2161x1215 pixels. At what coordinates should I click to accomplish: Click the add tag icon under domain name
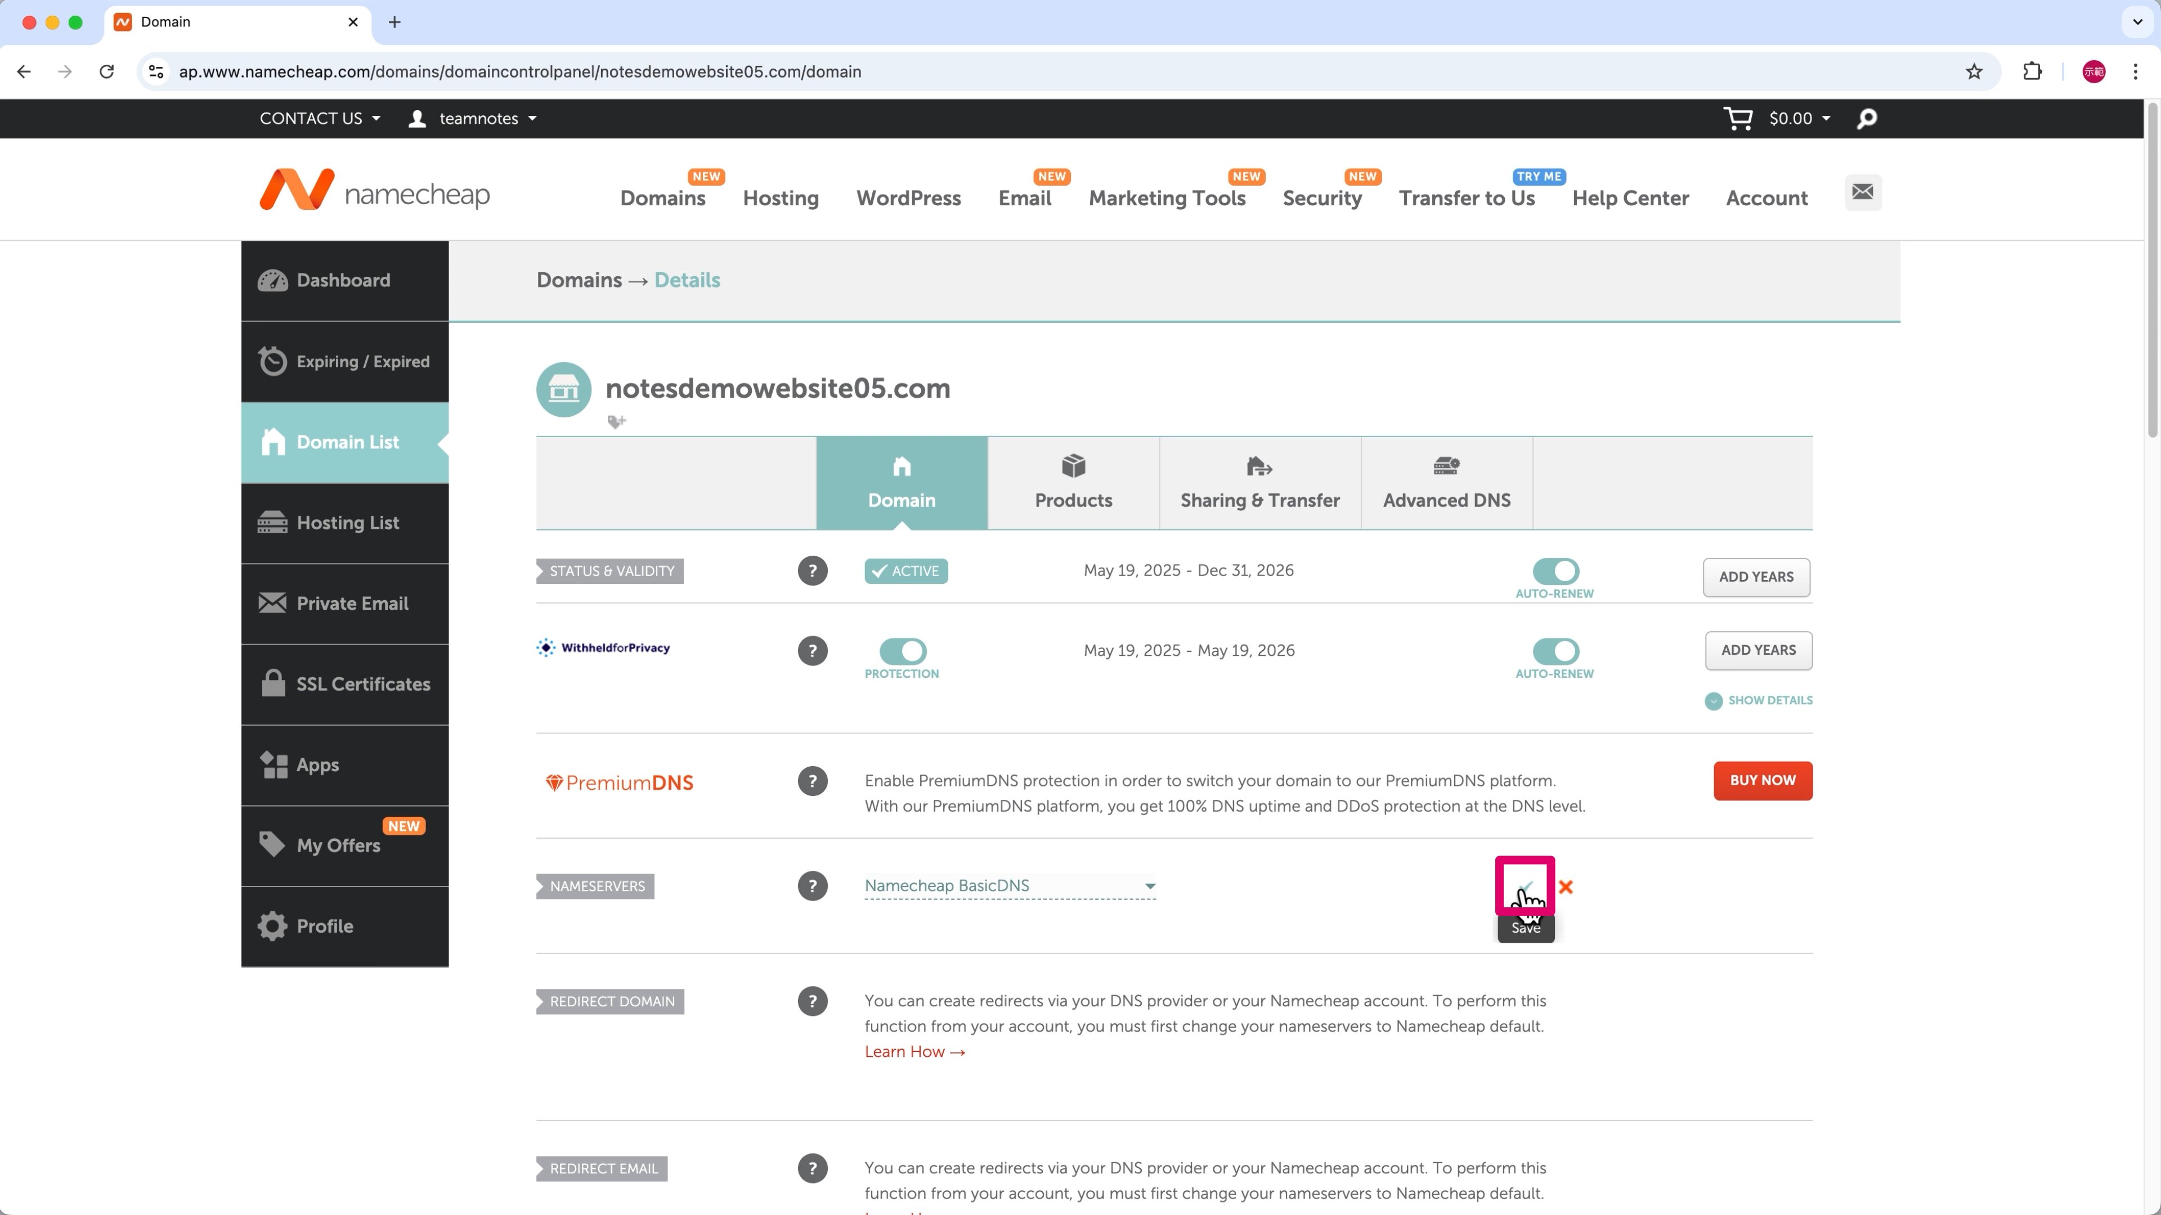617,421
